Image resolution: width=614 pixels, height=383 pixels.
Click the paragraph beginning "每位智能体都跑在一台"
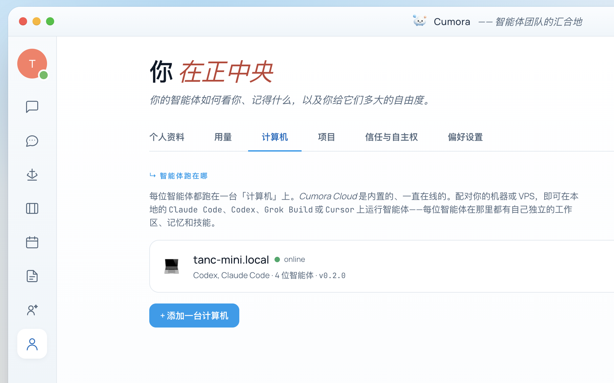click(364, 209)
